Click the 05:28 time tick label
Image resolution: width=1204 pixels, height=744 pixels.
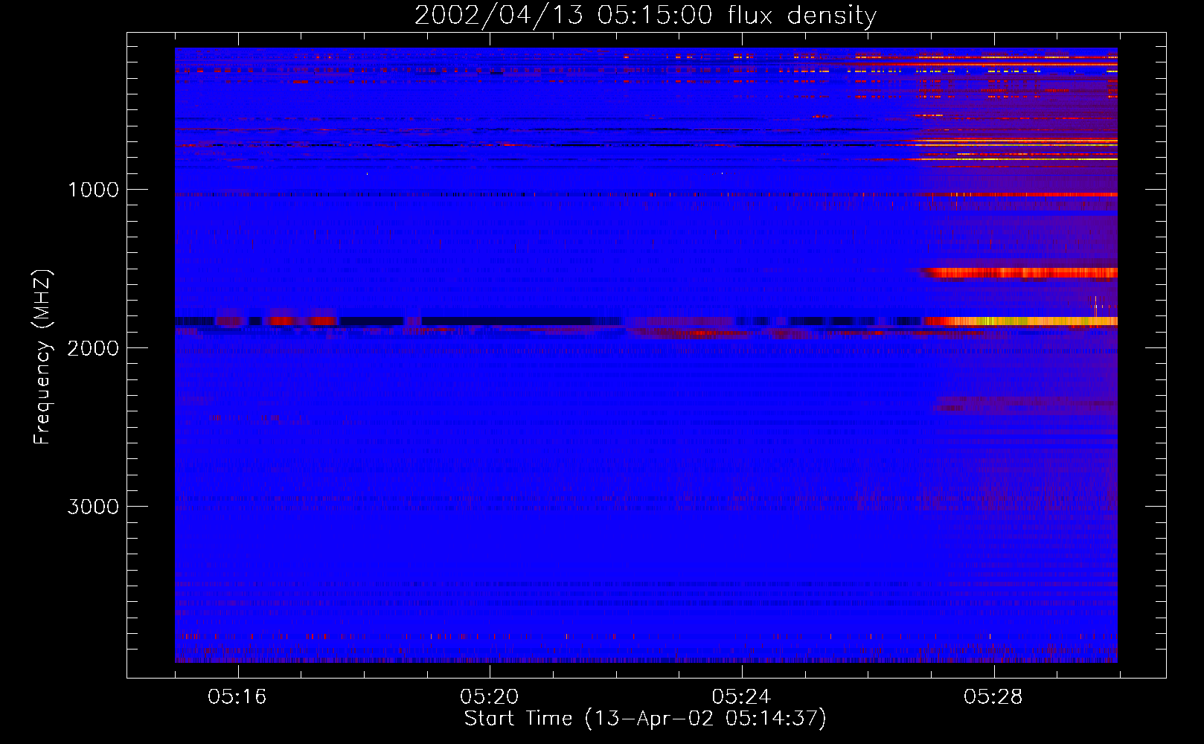(x=993, y=697)
